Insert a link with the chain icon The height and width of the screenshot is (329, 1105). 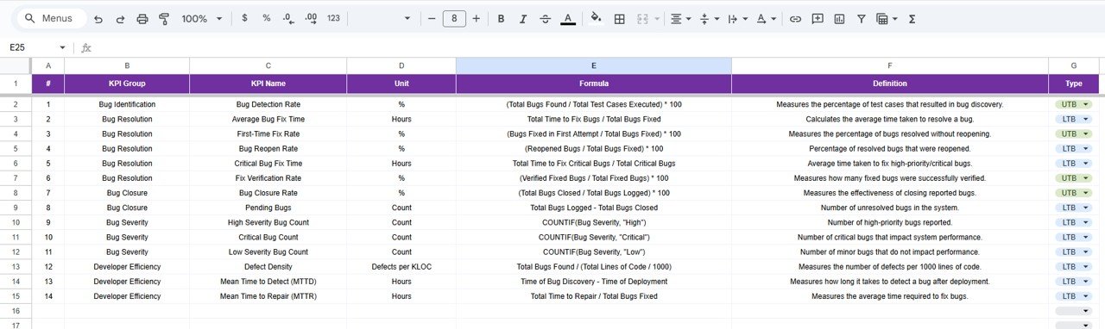click(795, 18)
